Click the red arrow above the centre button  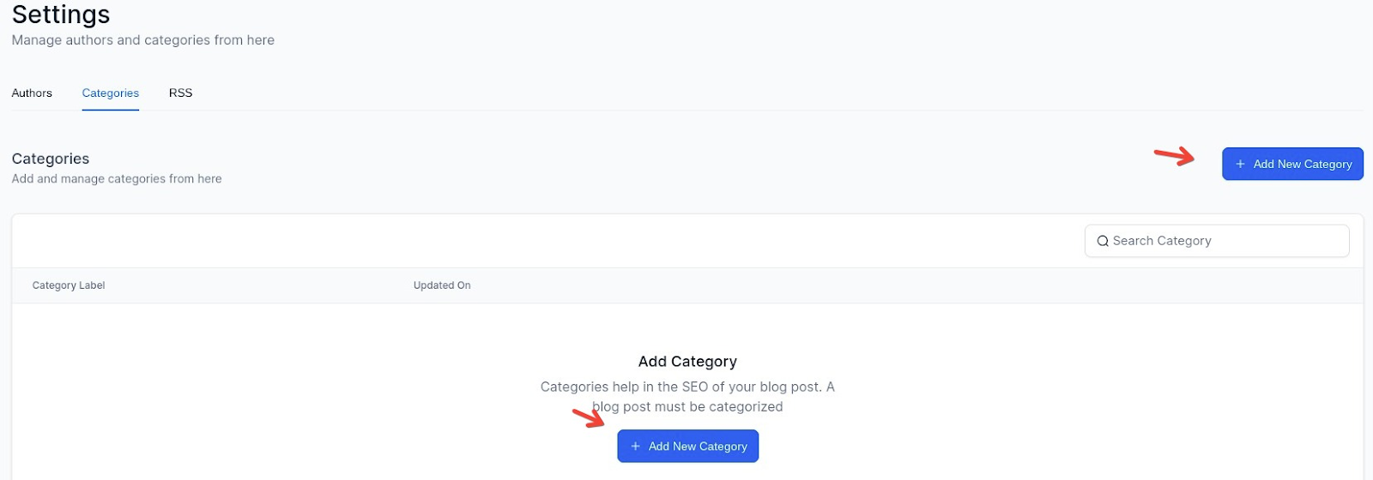tap(589, 418)
